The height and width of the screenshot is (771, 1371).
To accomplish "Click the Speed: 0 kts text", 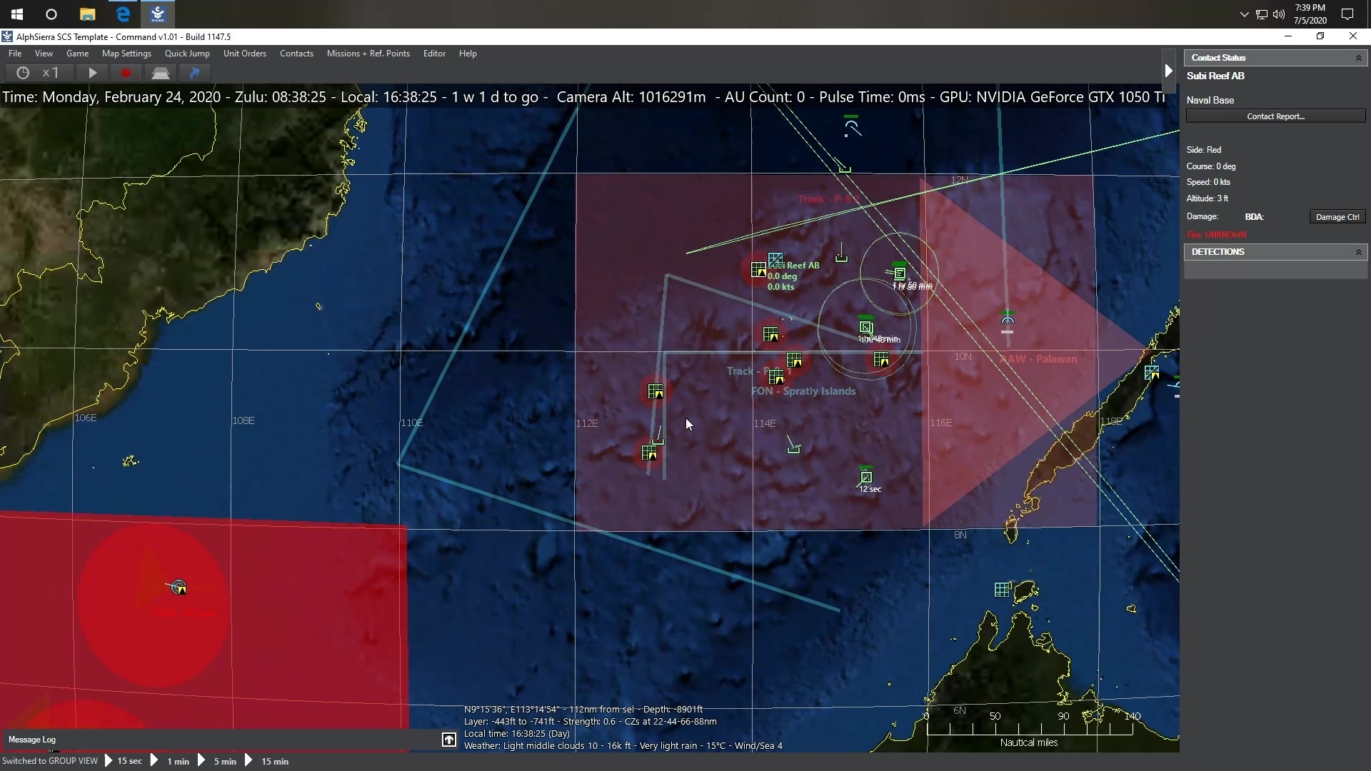I will point(1208,182).
